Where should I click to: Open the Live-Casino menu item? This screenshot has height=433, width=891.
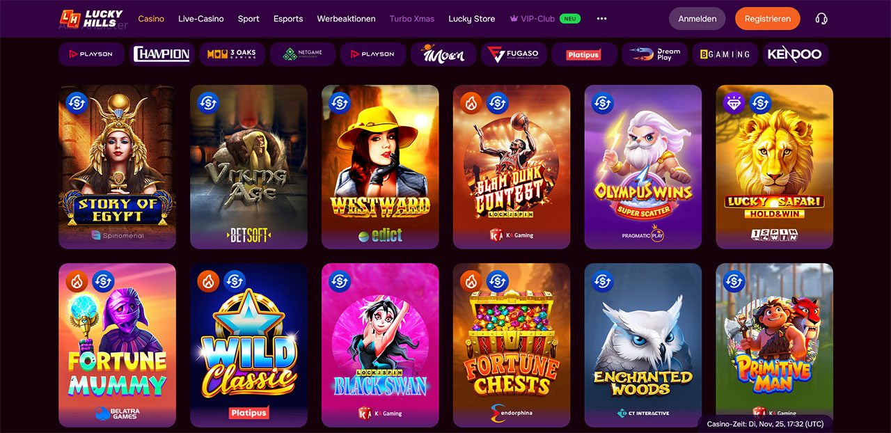click(x=201, y=19)
